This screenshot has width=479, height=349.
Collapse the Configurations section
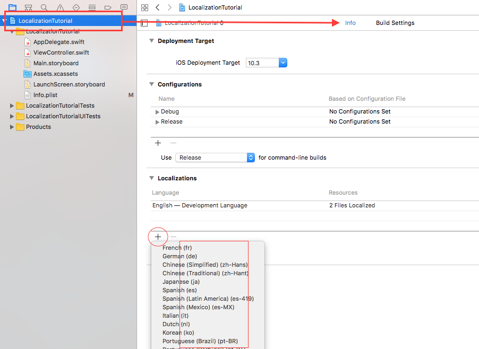[151, 84]
